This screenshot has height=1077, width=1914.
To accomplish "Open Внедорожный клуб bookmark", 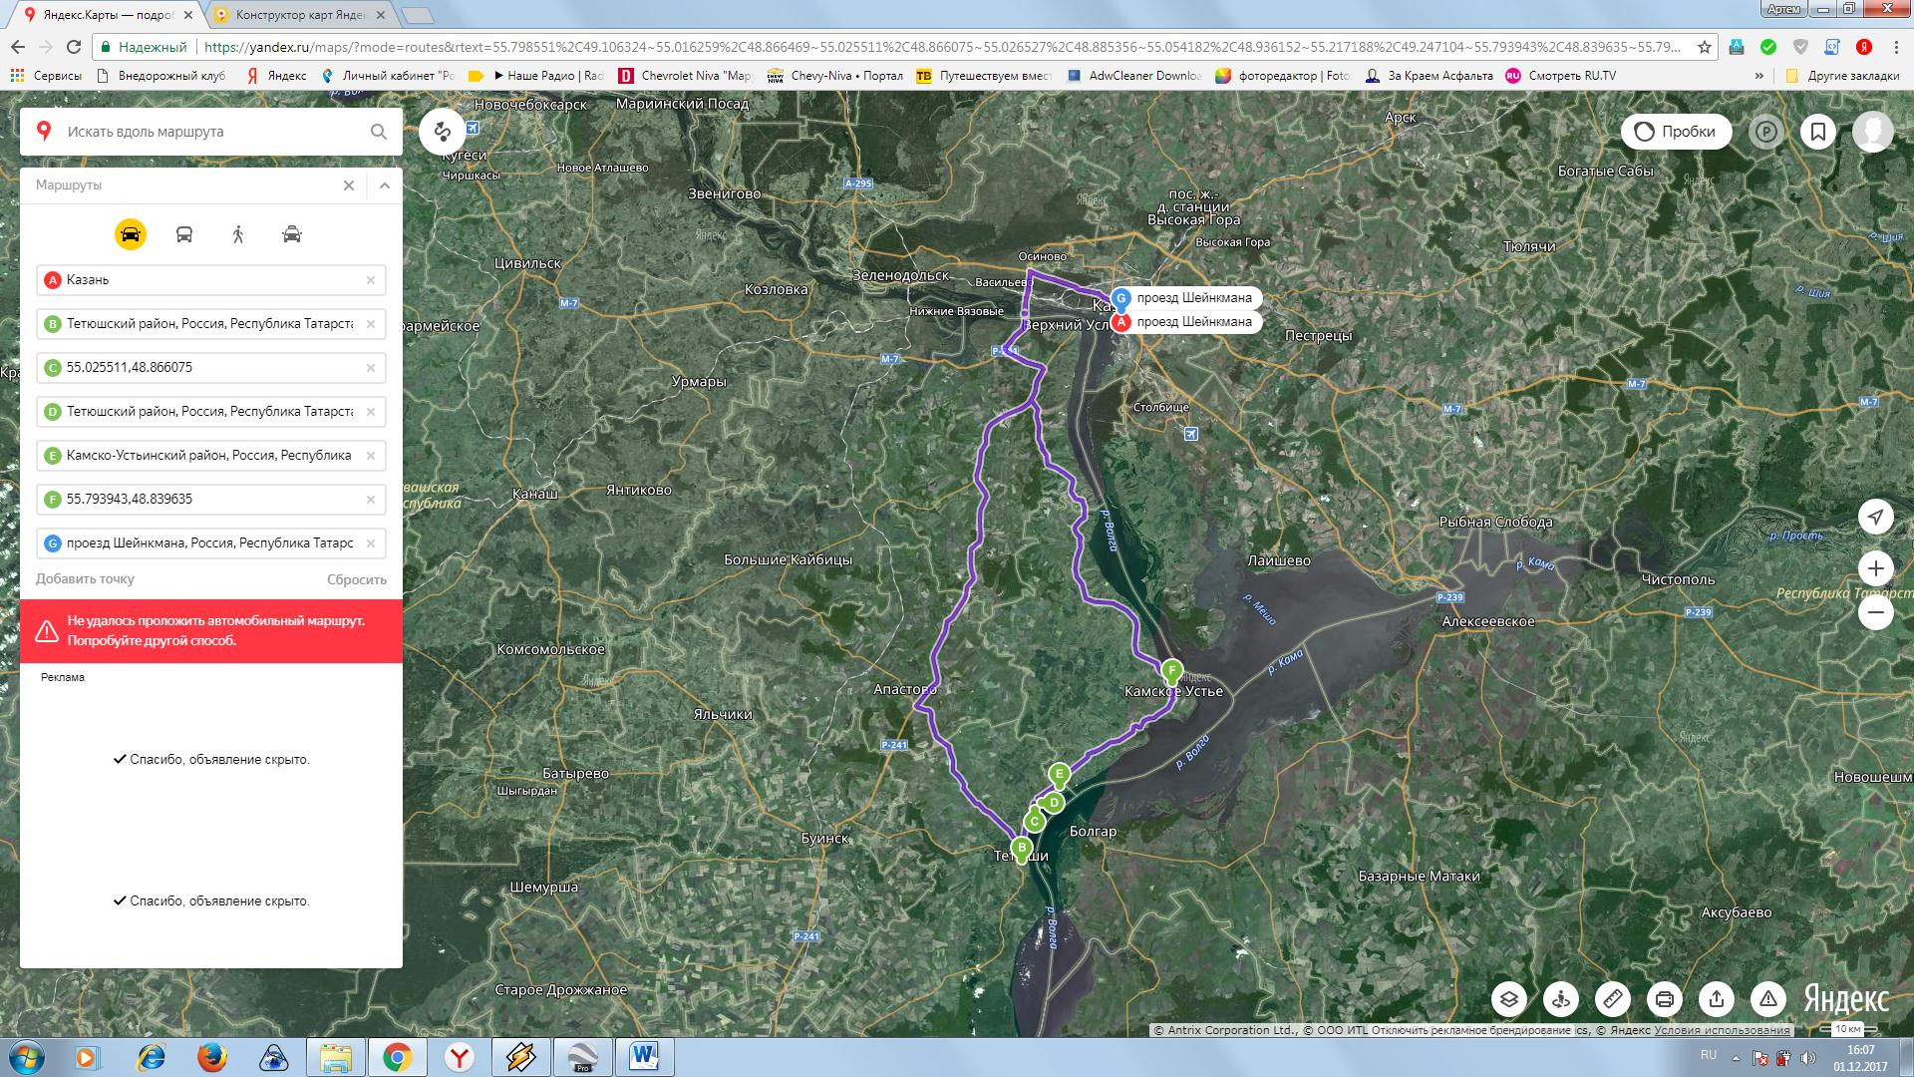I will coord(161,76).
